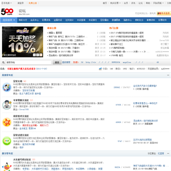171x171 pixels.
Task: Open 彩票软件 in the navbar
Action: point(162,20)
